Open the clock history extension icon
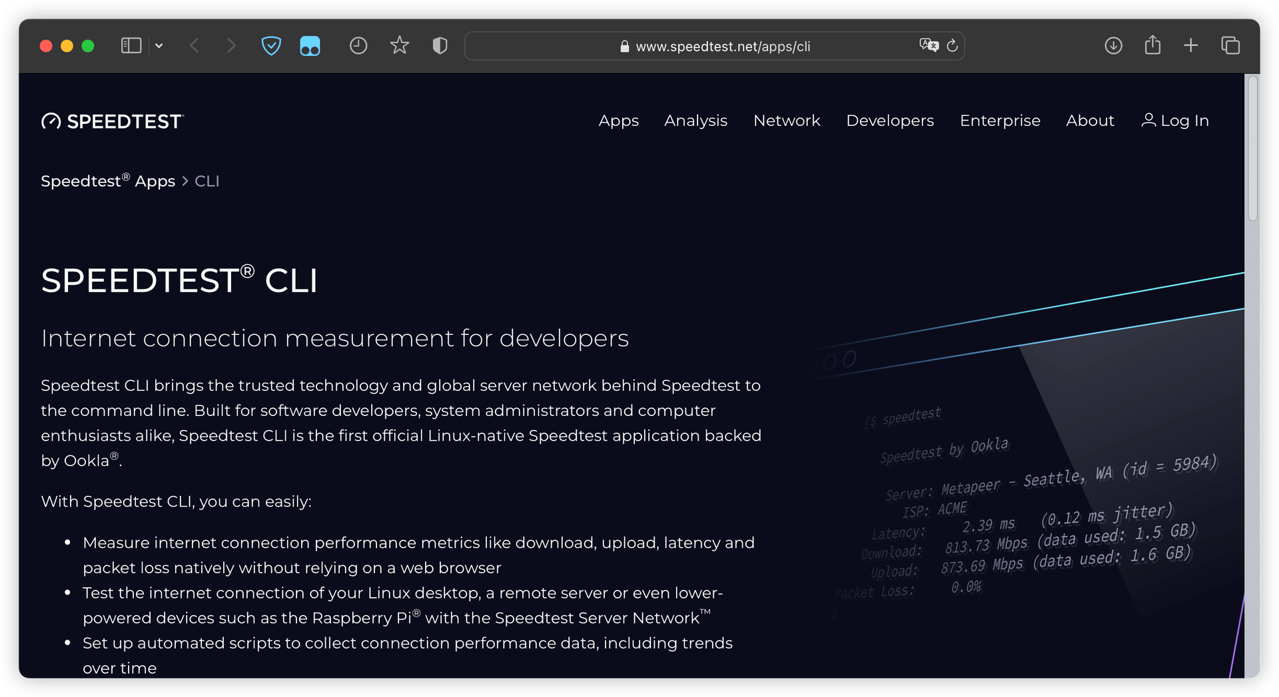 [358, 46]
